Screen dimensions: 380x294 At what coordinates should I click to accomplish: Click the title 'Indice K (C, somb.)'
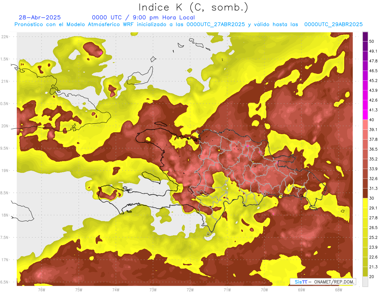[193, 7]
